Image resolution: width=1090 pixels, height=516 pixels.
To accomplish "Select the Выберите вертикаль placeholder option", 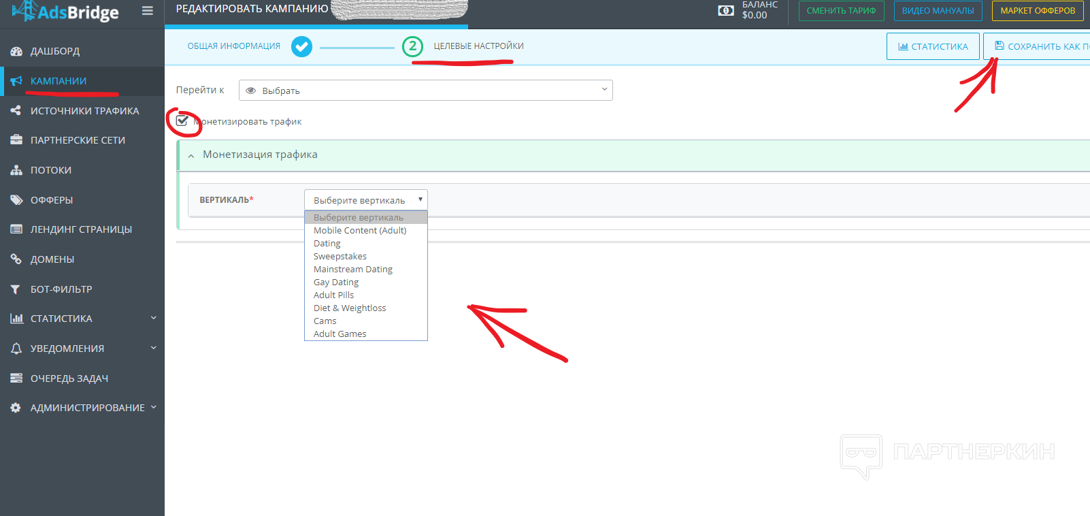I will [x=366, y=217].
